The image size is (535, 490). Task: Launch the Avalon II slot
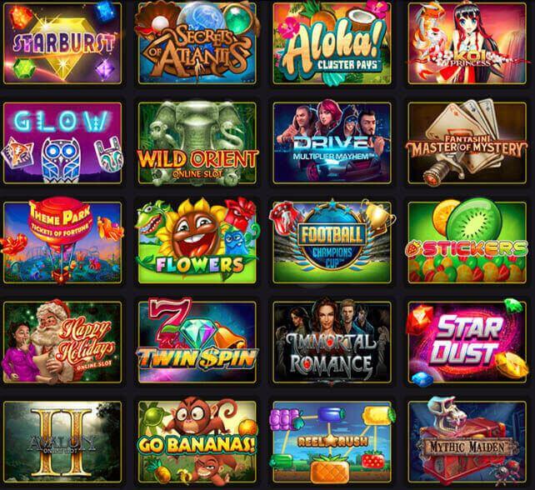pyautogui.click(x=62, y=442)
